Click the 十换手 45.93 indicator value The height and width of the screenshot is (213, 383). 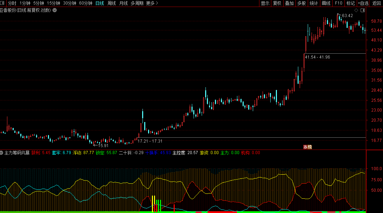[x=158, y=153]
